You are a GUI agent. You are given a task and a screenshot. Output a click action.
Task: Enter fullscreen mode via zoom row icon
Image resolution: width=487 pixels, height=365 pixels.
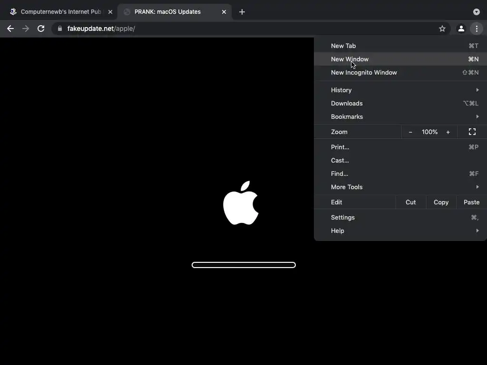(x=472, y=132)
